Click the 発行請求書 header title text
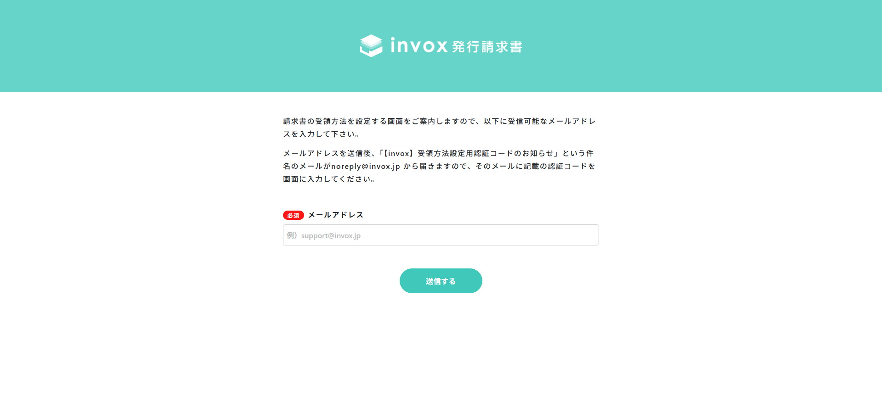This screenshot has height=418, width=882. 487,47
